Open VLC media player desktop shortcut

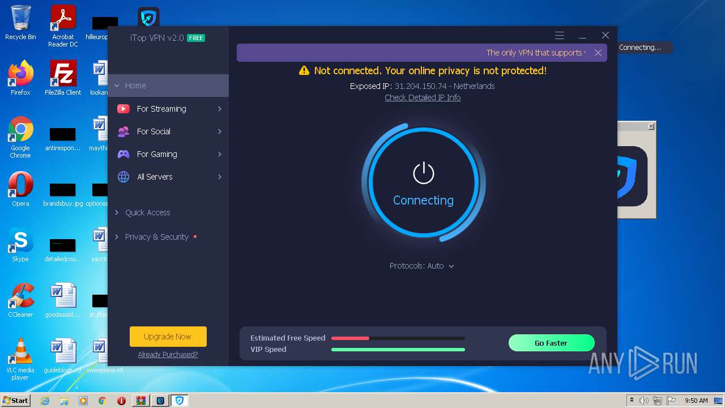coord(20,359)
